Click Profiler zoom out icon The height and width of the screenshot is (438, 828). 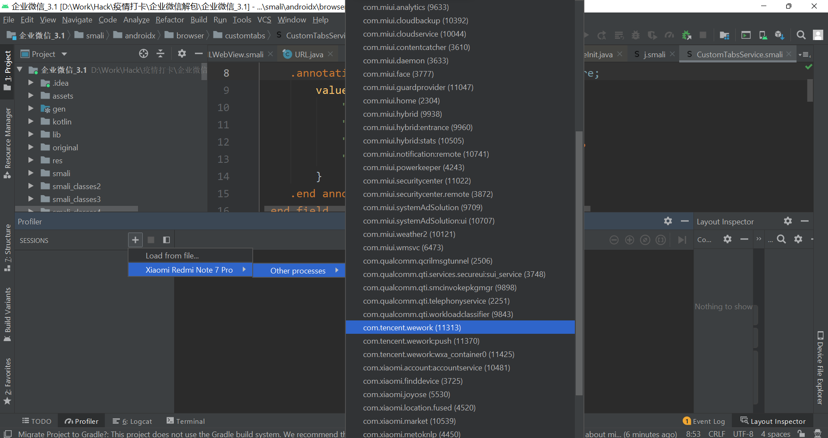614,240
